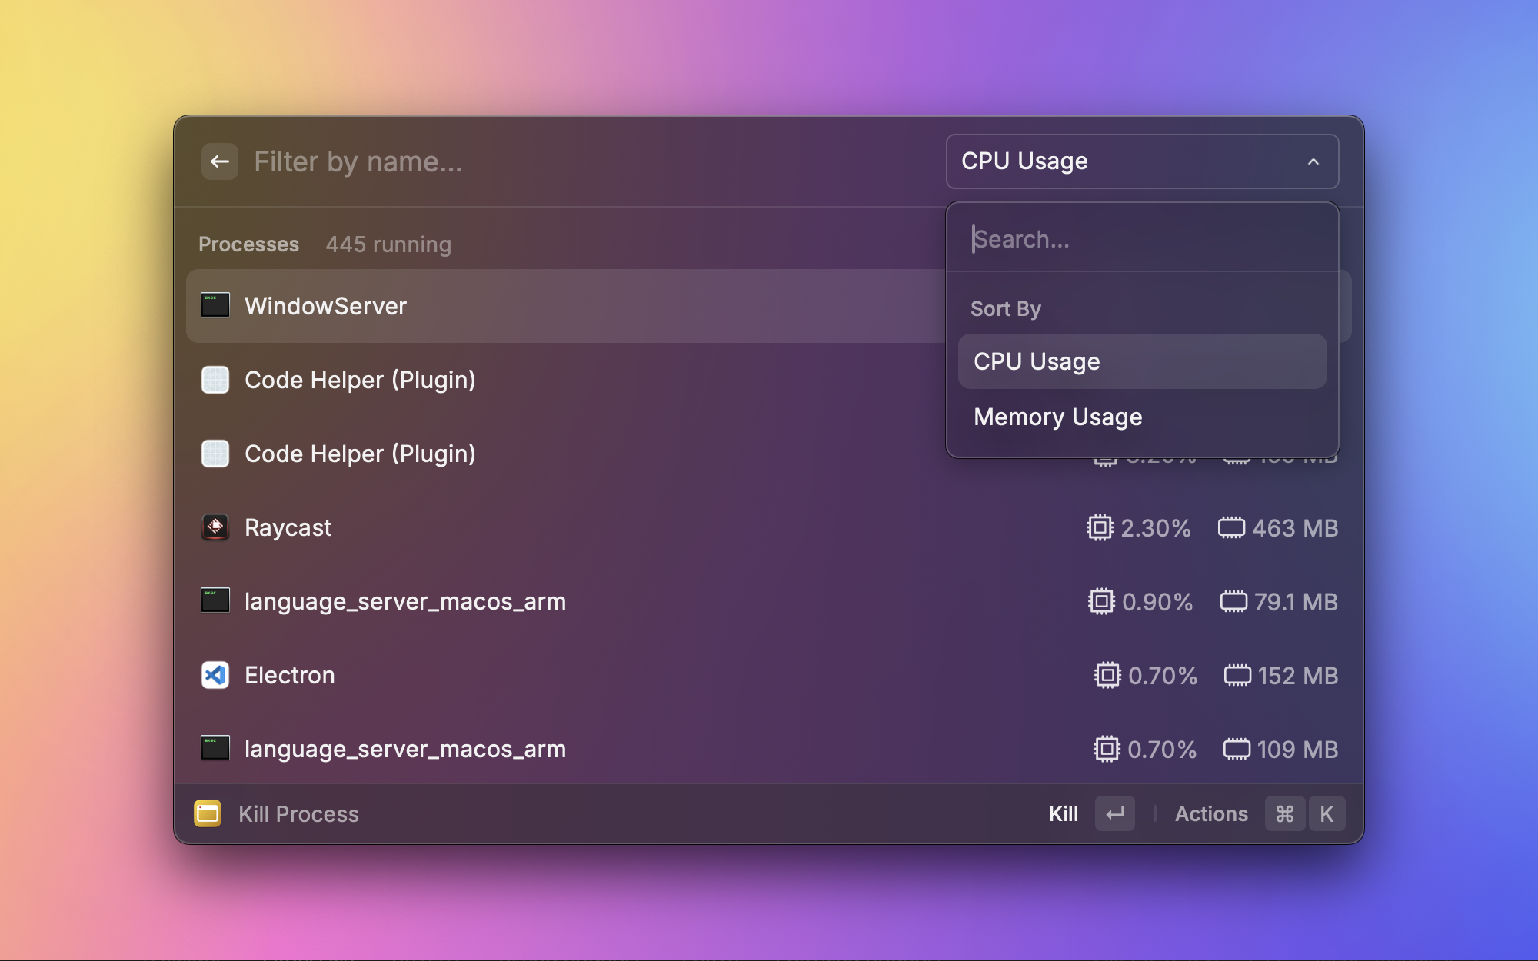1538x961 pixels.
Task: Select CPU Usage sort option
Action: tap(1142, 361)
